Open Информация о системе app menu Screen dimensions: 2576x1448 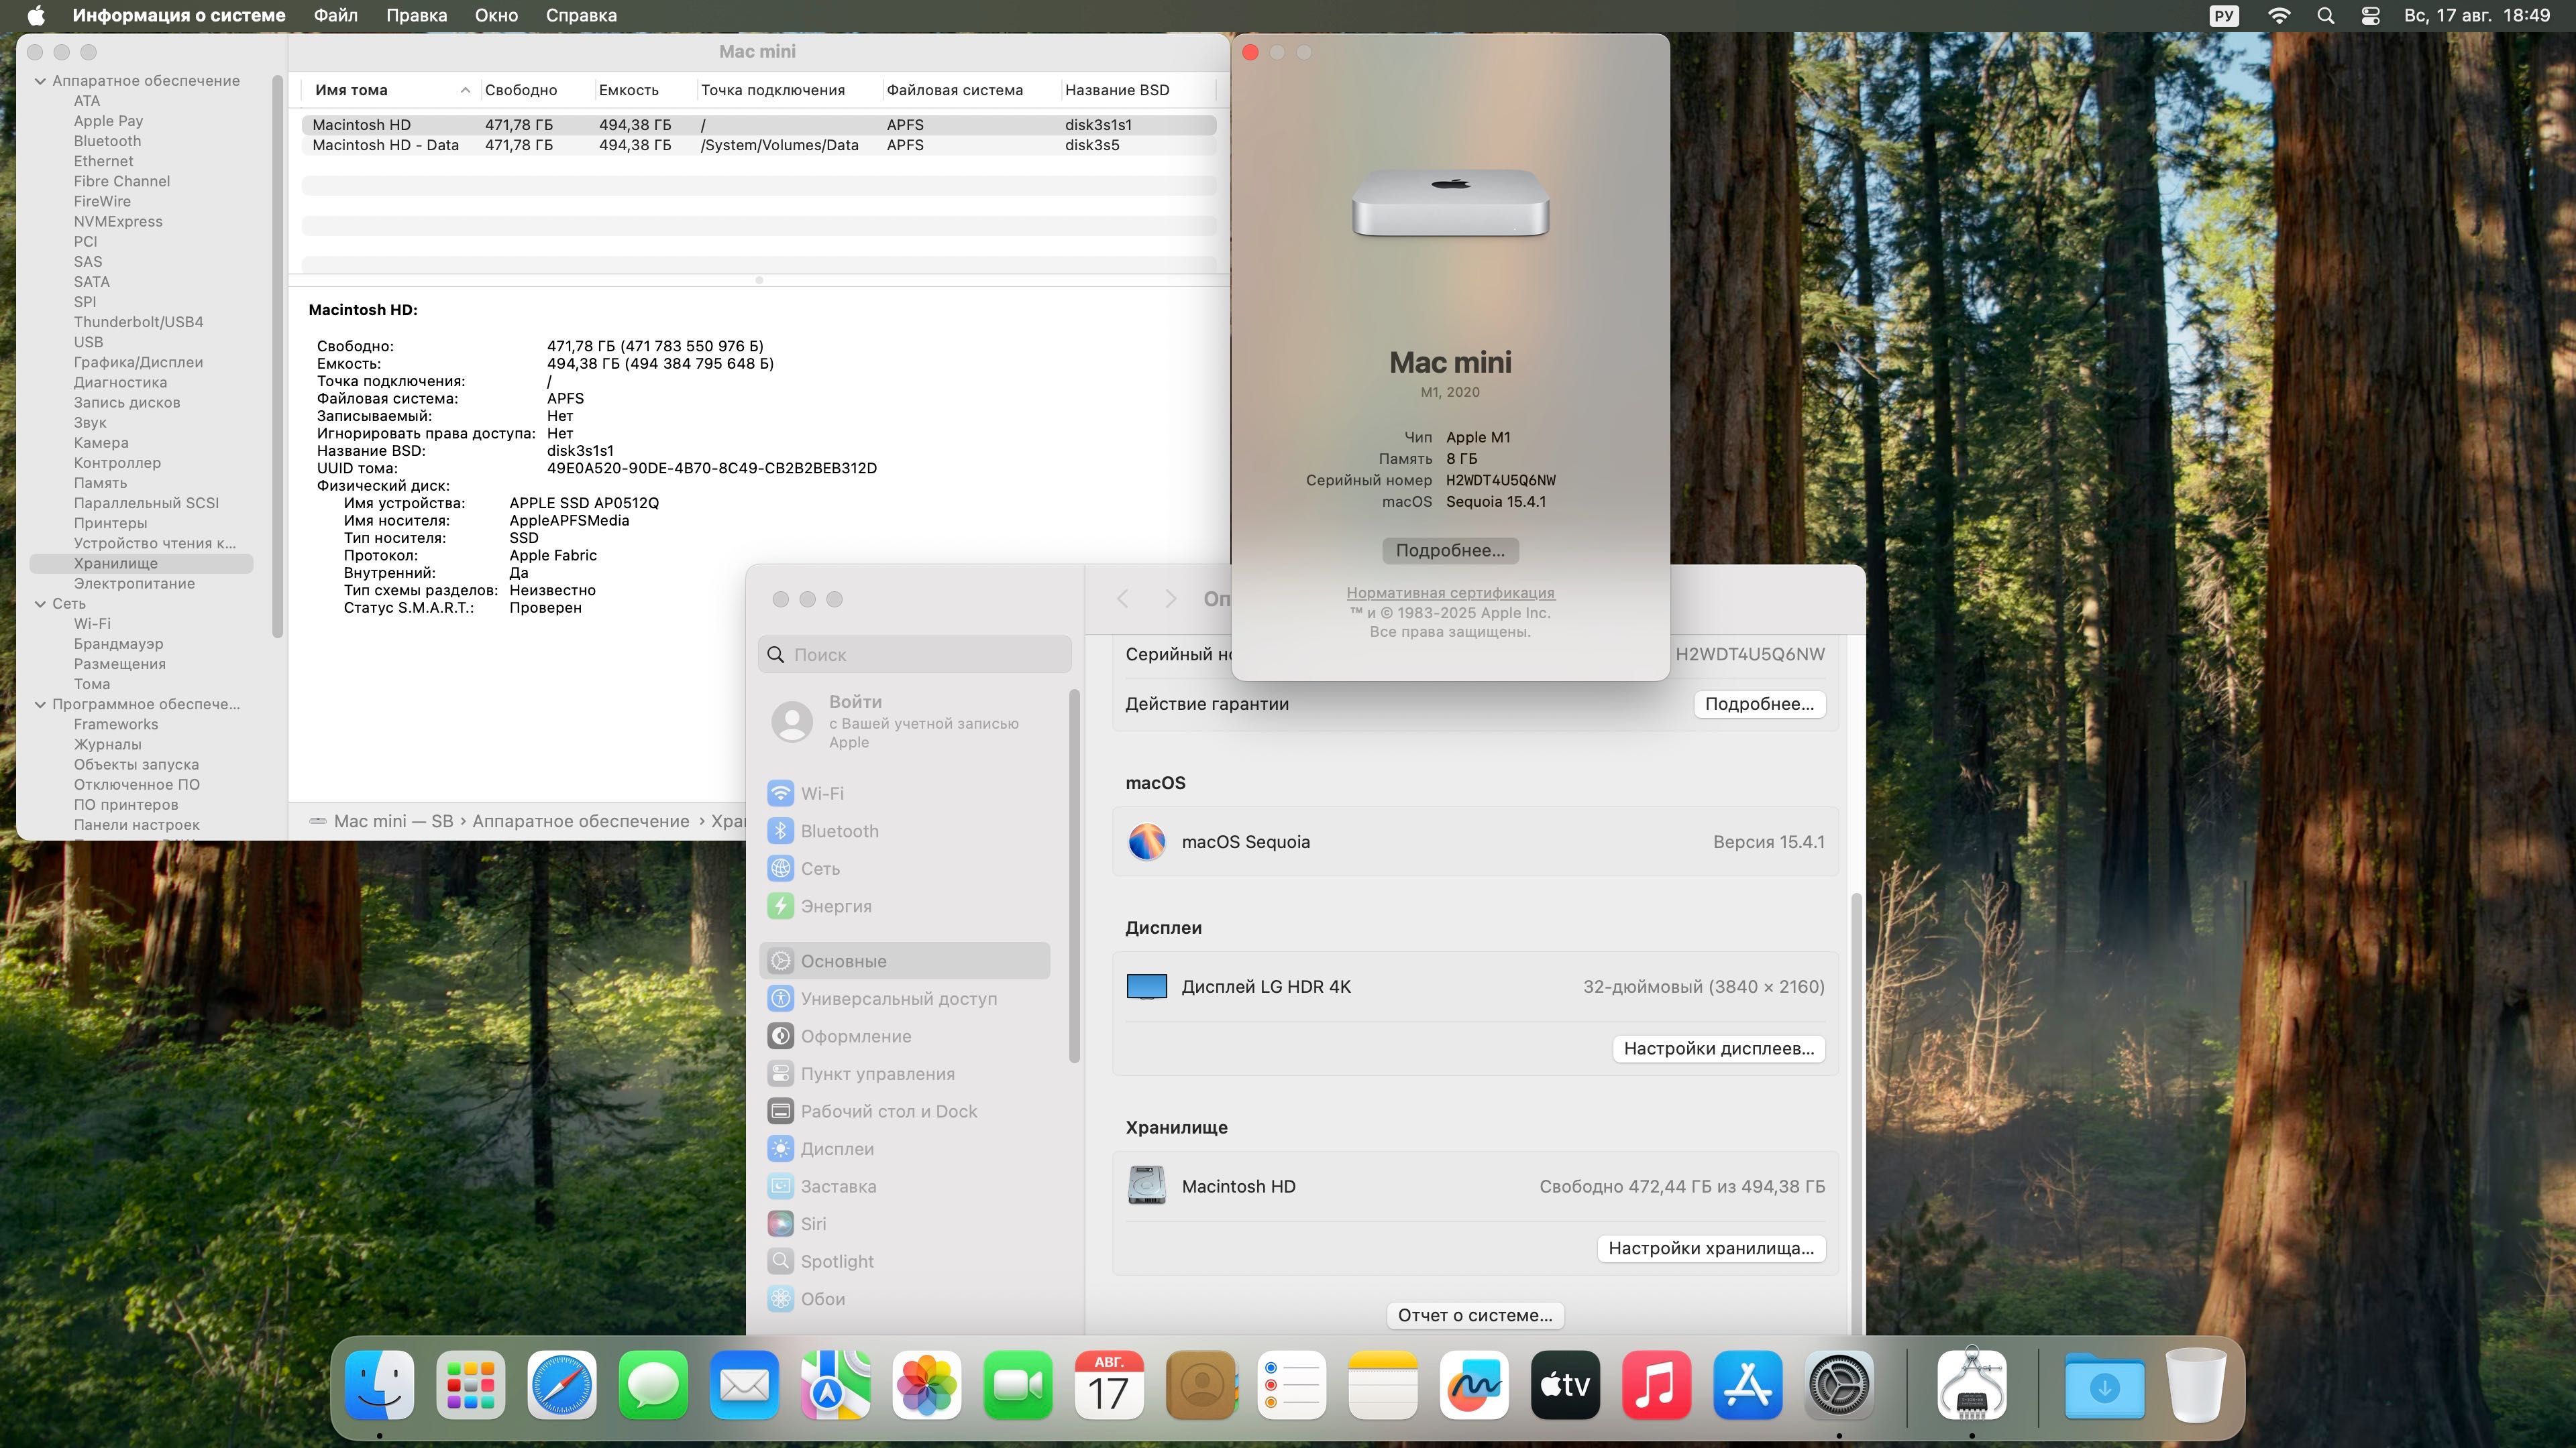[179, 16]
